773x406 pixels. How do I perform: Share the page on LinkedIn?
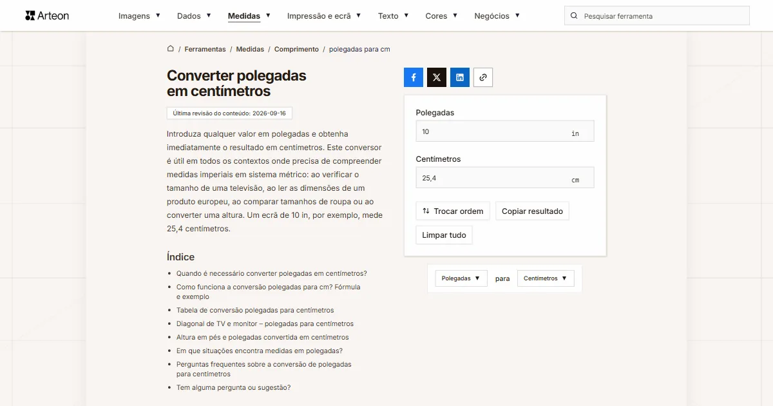[x=460, y=77]
